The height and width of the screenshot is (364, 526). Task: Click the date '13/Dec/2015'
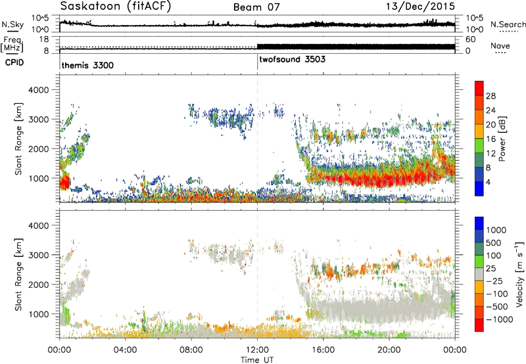420,6
